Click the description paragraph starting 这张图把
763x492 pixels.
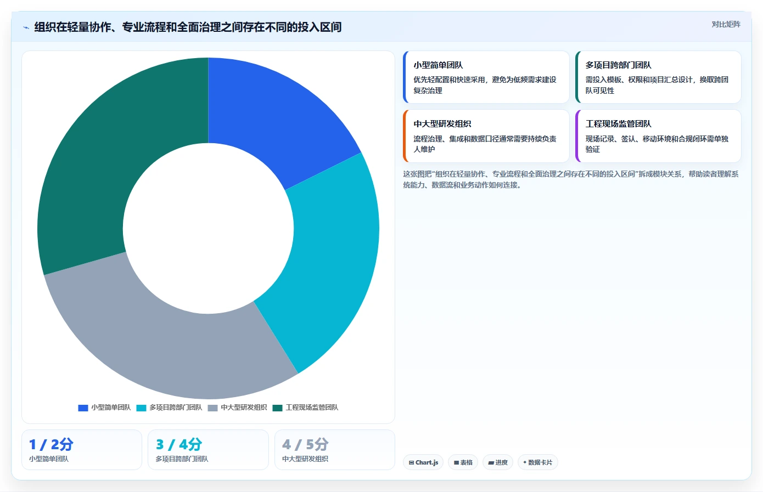(571, 179)
